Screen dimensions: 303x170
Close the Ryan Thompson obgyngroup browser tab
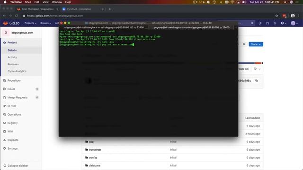coord(57,9)
